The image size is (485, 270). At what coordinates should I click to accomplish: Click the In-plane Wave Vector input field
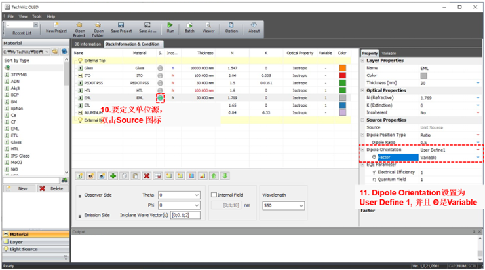(x=185, y=215)
